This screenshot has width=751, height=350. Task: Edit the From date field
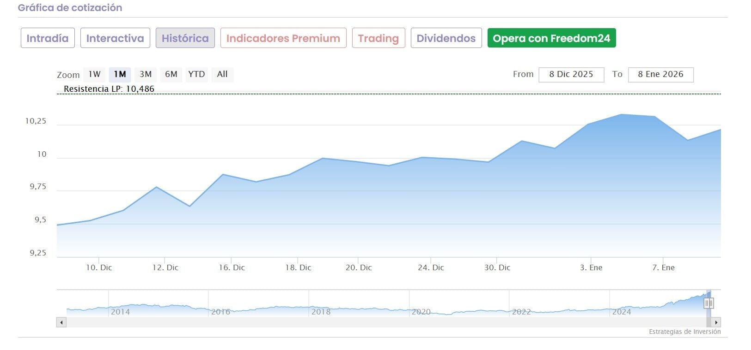pos(571,75)
